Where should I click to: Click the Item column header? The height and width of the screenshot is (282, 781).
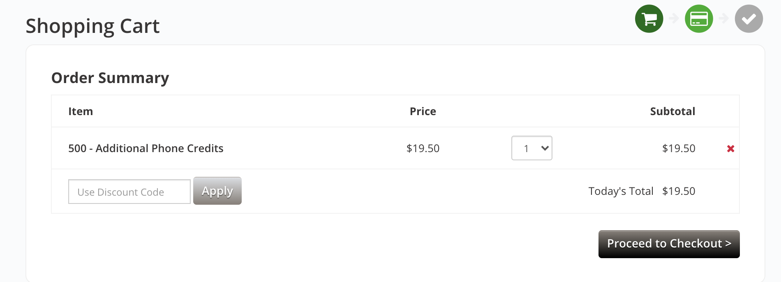click(81, 111)
